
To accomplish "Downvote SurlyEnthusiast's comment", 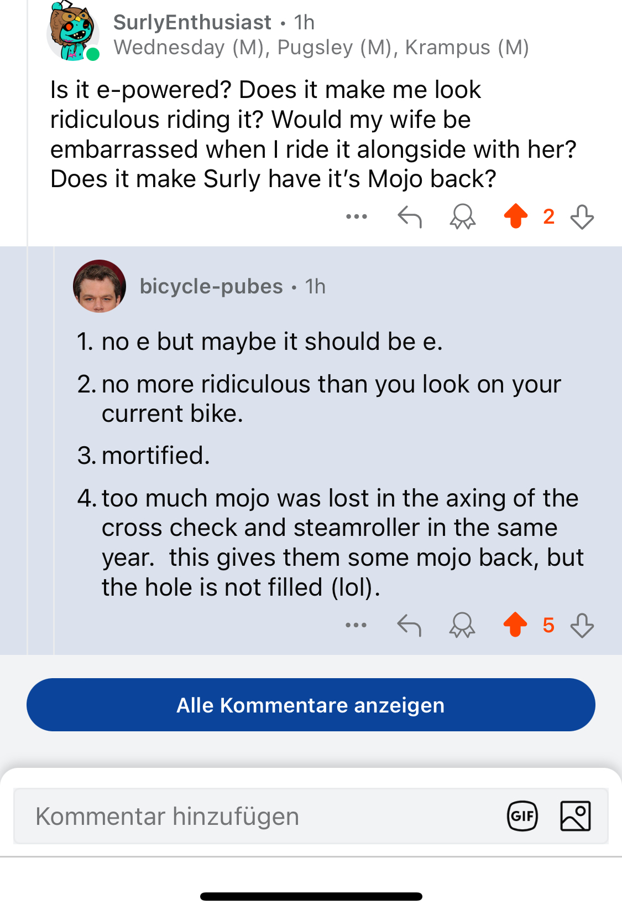I will click(x=582, y=216).
